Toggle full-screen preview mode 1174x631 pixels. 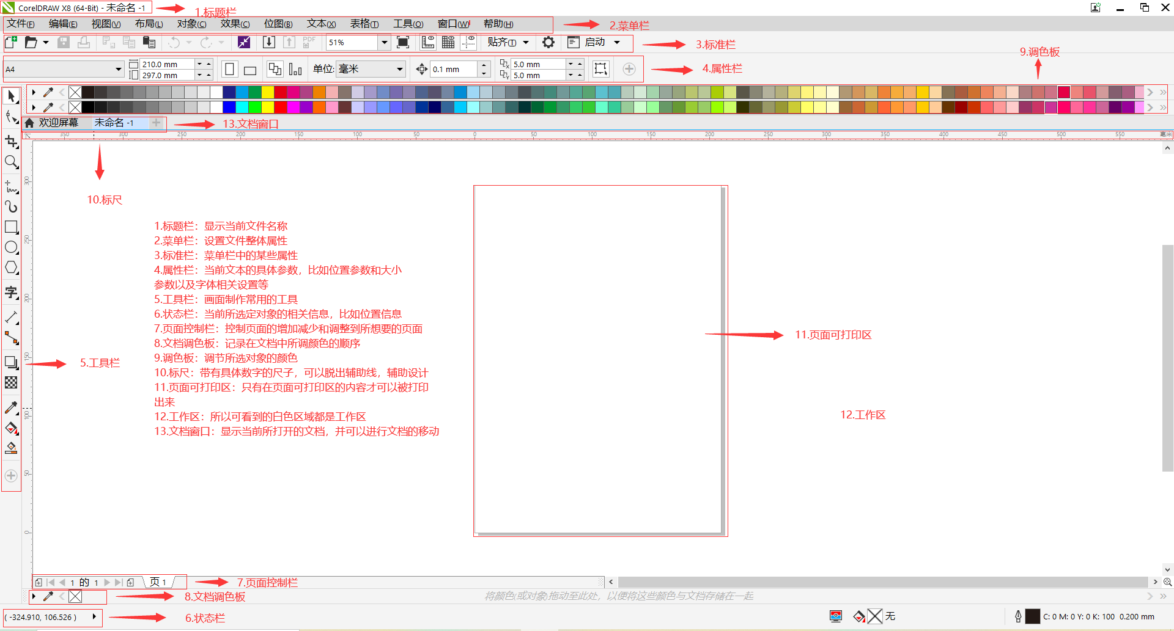pyautogui.click(x=403, y=42)
